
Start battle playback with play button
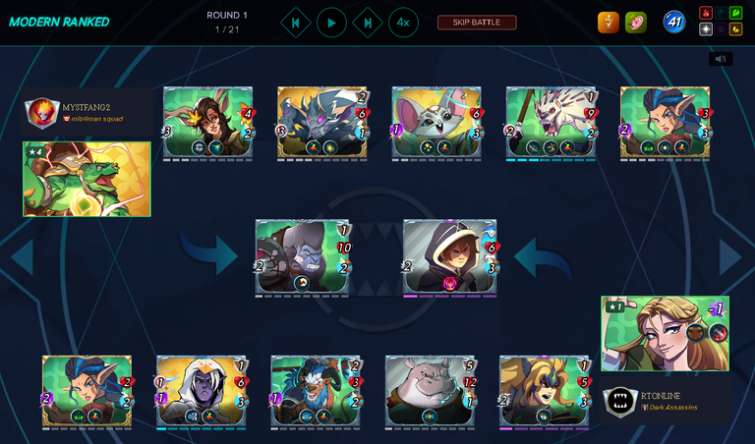pos(331,23)
